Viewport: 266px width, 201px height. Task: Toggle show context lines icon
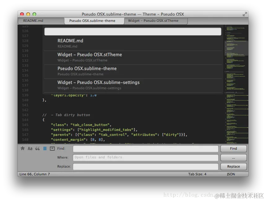(x=45, y=149)
